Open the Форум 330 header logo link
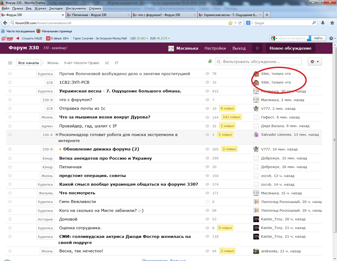The width and height of the screenshot is (337, 261). tap(24, 48)
